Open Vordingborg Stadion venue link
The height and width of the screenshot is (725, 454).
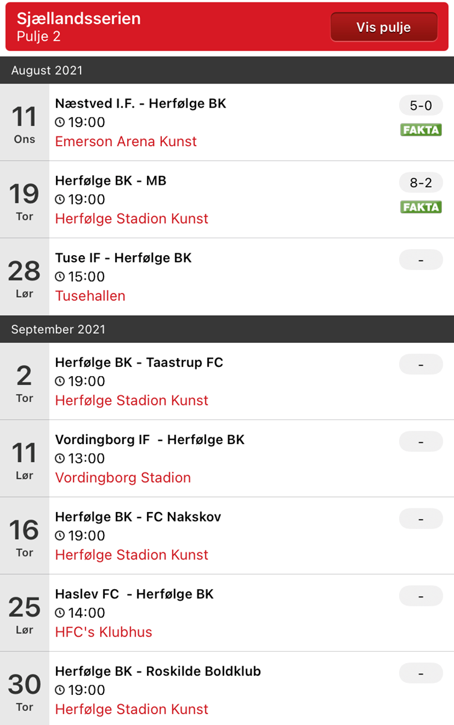123,478
